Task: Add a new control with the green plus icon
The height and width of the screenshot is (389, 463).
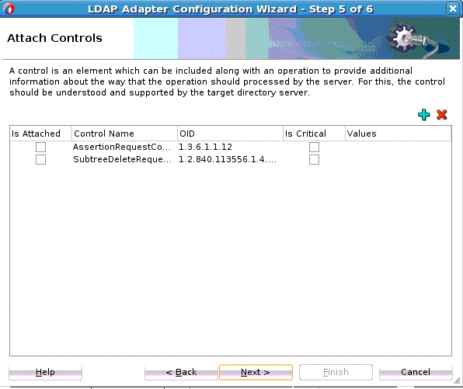Action: click(x=423, y=115)
